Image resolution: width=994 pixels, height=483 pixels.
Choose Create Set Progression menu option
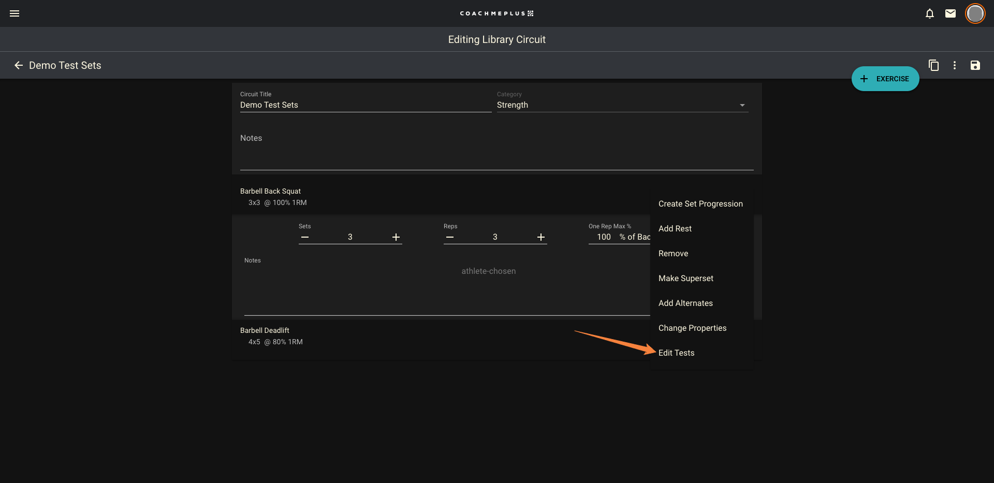(x=700, y=204)
